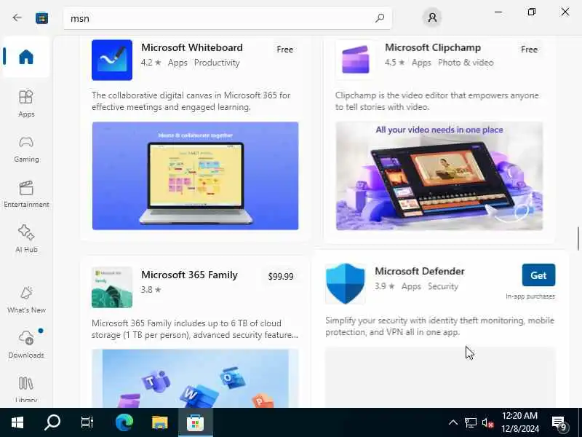This screenshot has width=582, height=437.
Task: Open the user account profile icon
Action: (432, 17)
